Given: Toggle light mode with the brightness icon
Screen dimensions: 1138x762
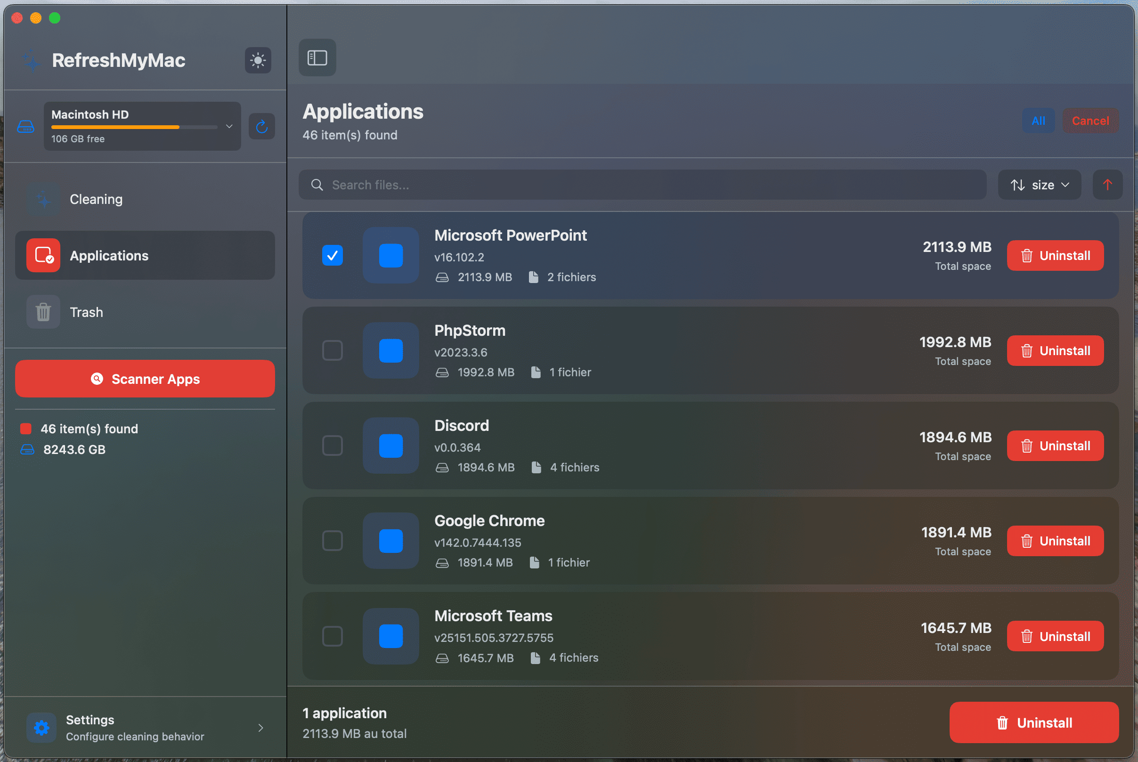Looking at the screenshot, I should [x=258, y=60].
